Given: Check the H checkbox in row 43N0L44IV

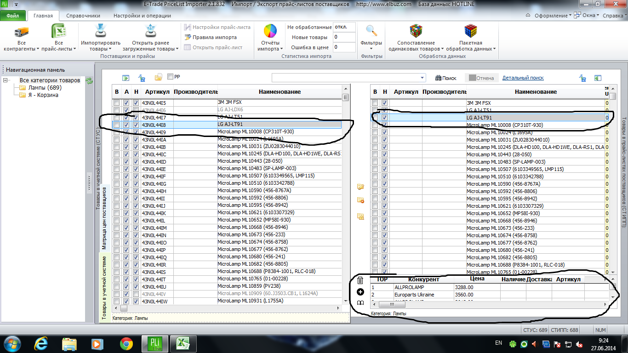Looking at the screenshot, I should (136, 294).
